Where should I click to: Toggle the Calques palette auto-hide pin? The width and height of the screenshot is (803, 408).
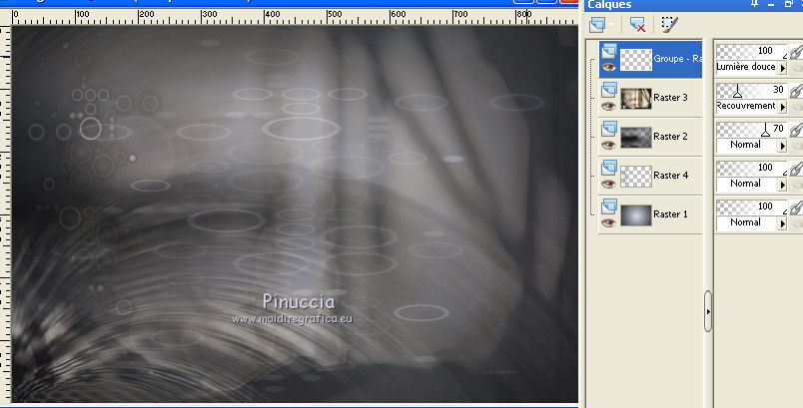(754, 4)
